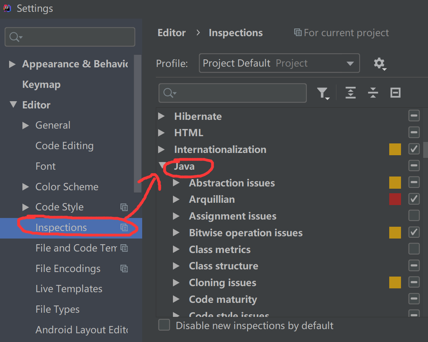
Task: Click Abstraction issues yellow severity swatch
Action: [x=395, y=183]
